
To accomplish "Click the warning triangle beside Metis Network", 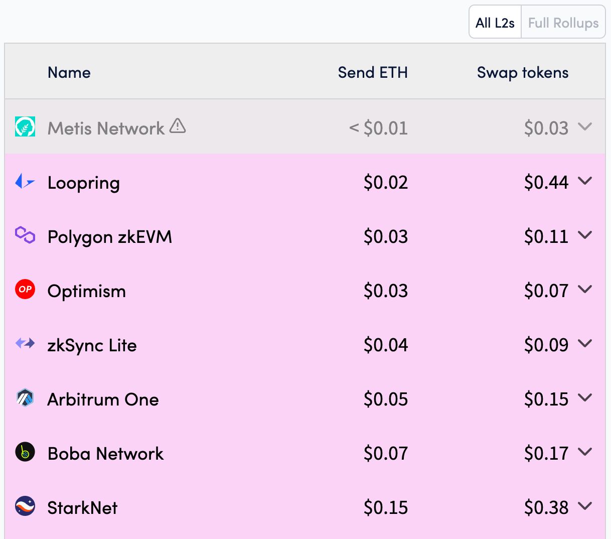I will [x=178, y=125].
